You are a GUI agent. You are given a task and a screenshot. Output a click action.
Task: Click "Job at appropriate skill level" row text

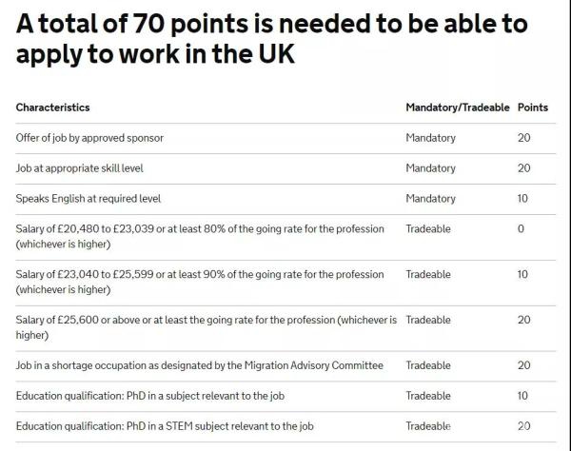(x=79, y=168)
